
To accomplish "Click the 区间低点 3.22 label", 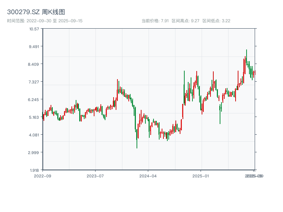I will click(216, 21).
